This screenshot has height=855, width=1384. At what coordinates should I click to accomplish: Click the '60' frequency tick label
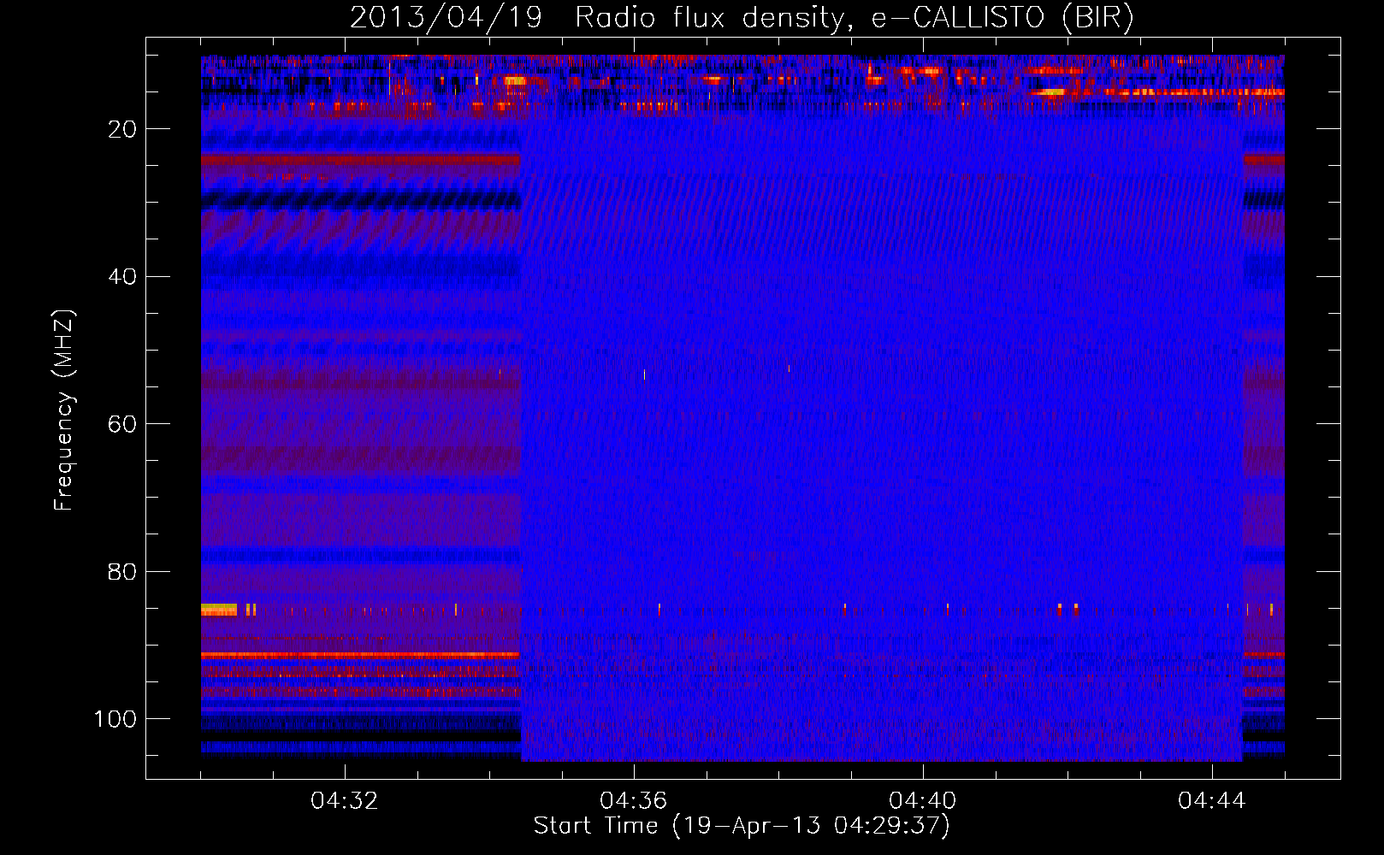click(123, 424)
